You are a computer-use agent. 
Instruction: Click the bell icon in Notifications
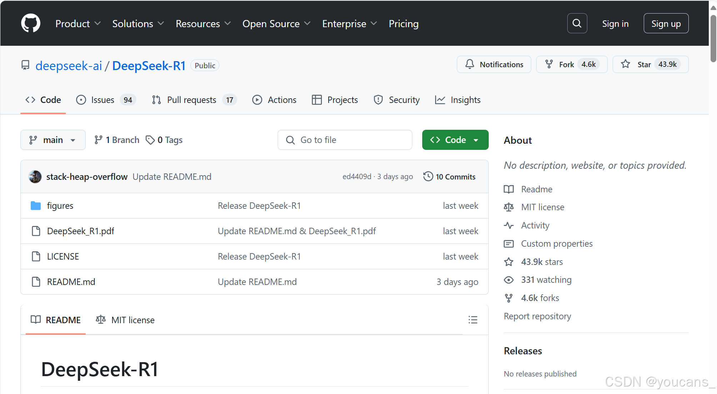pos(470,64)
